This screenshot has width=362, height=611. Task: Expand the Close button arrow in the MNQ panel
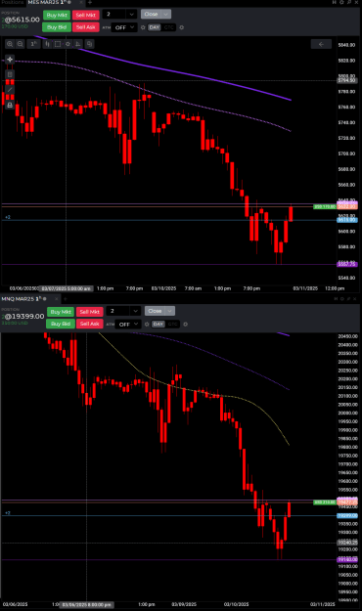pos(169,311)
